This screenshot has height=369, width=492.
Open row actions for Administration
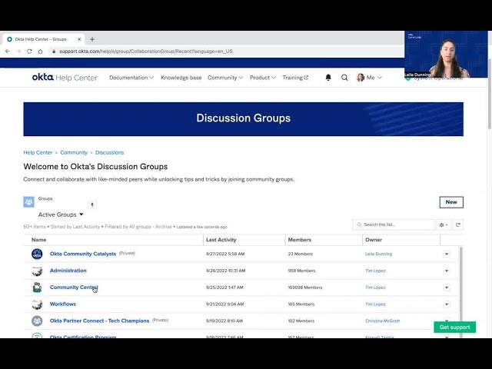coord(447,271)
